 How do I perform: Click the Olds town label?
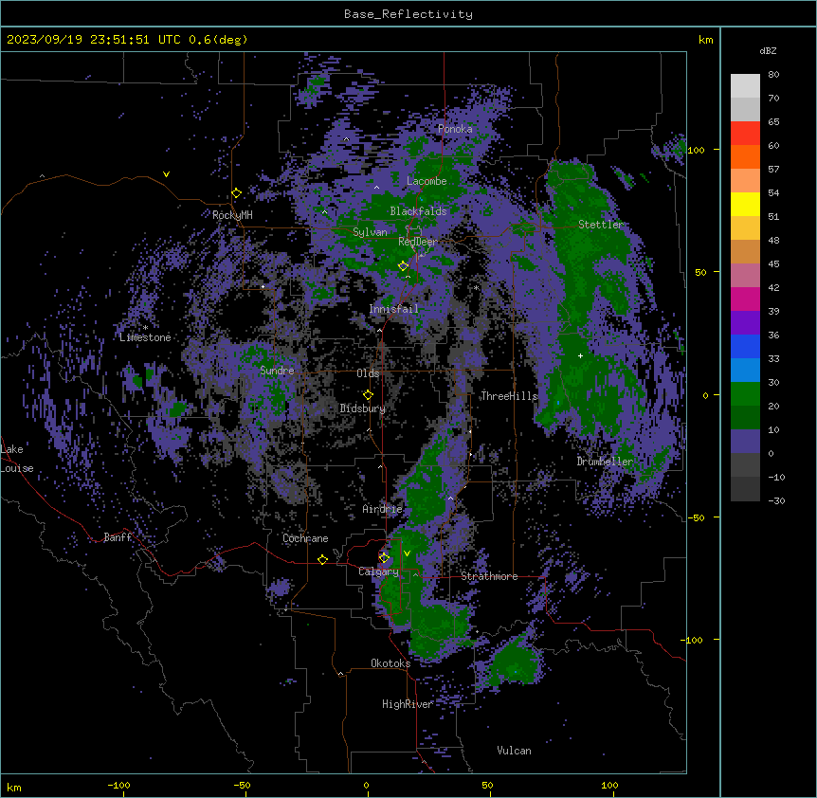click(368, 373)
